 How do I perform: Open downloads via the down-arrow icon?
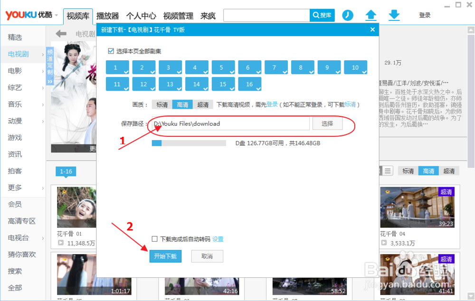pyautogui.click(x=394, y=15)
